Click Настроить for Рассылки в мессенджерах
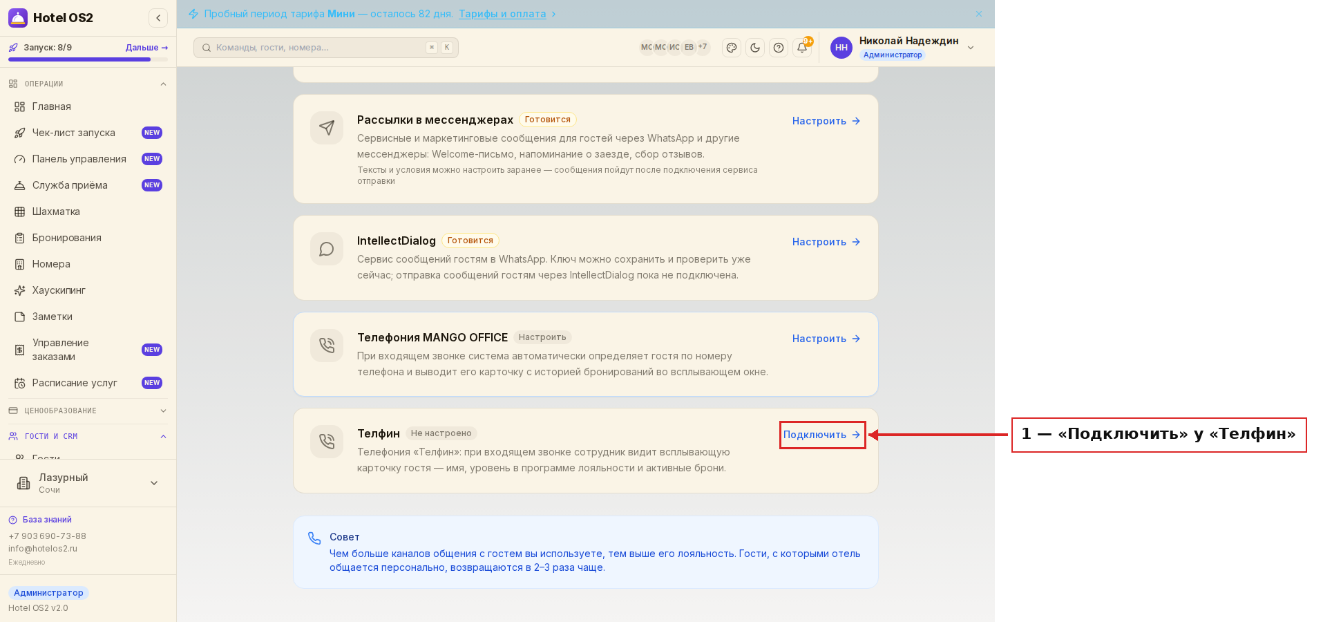1323x622 pixels. point(826,121)
